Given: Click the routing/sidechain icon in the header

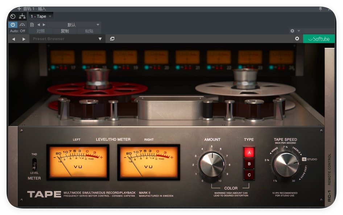Looking at the screenshot, I should coord(22,16).
